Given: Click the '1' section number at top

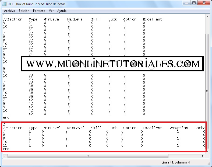Looking at the screenshot, I should 4,16.
